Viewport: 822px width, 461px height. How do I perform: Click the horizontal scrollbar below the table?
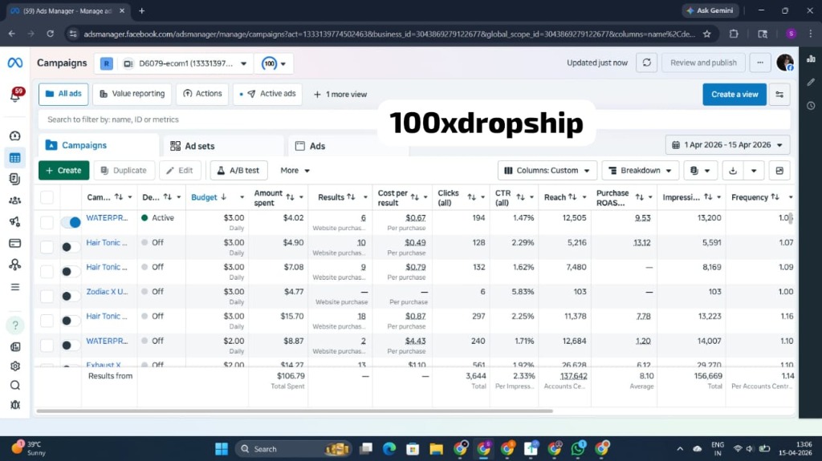click(295, 411)
